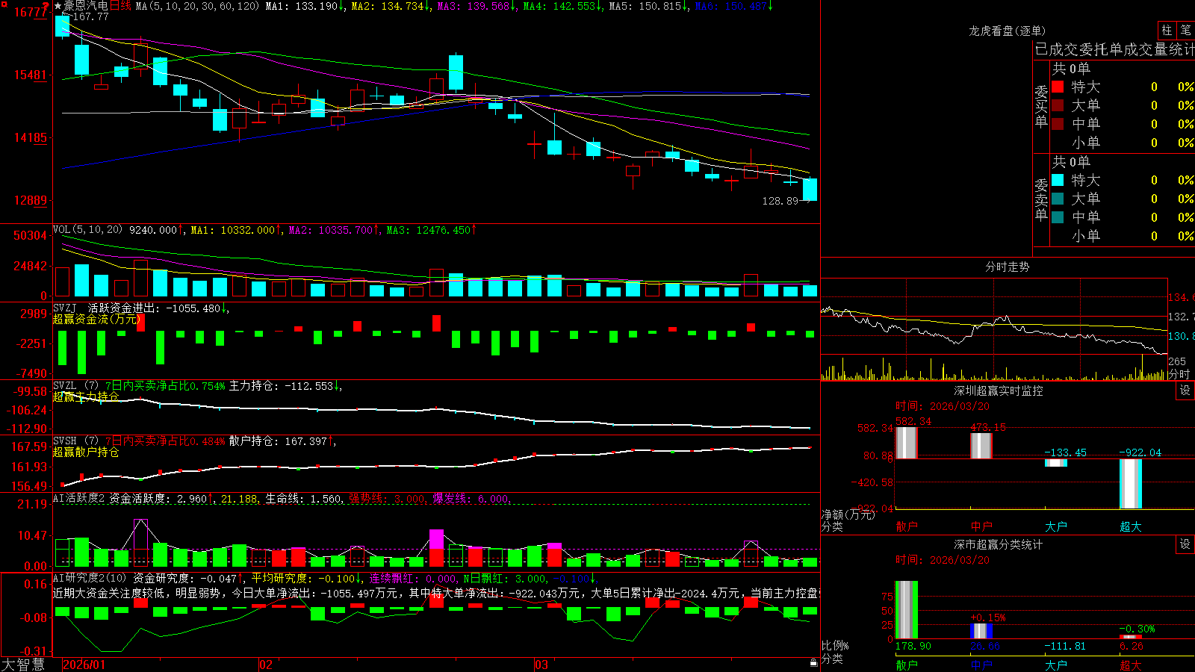
Task: Open 设 settings for 深市超赢分类统计 panel
Action: point(1185,544)
